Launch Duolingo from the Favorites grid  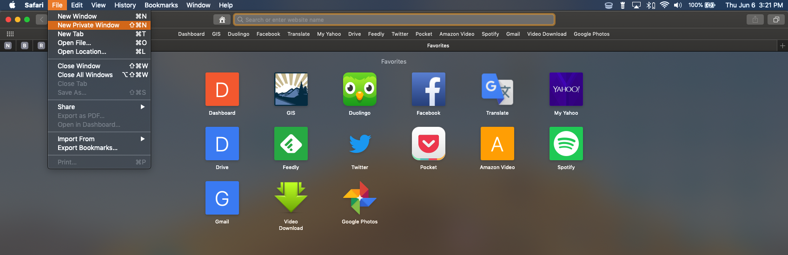pos(360,89)
